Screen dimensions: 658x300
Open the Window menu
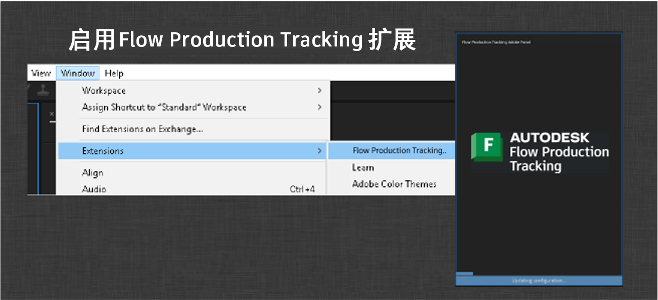pos(78,73)
